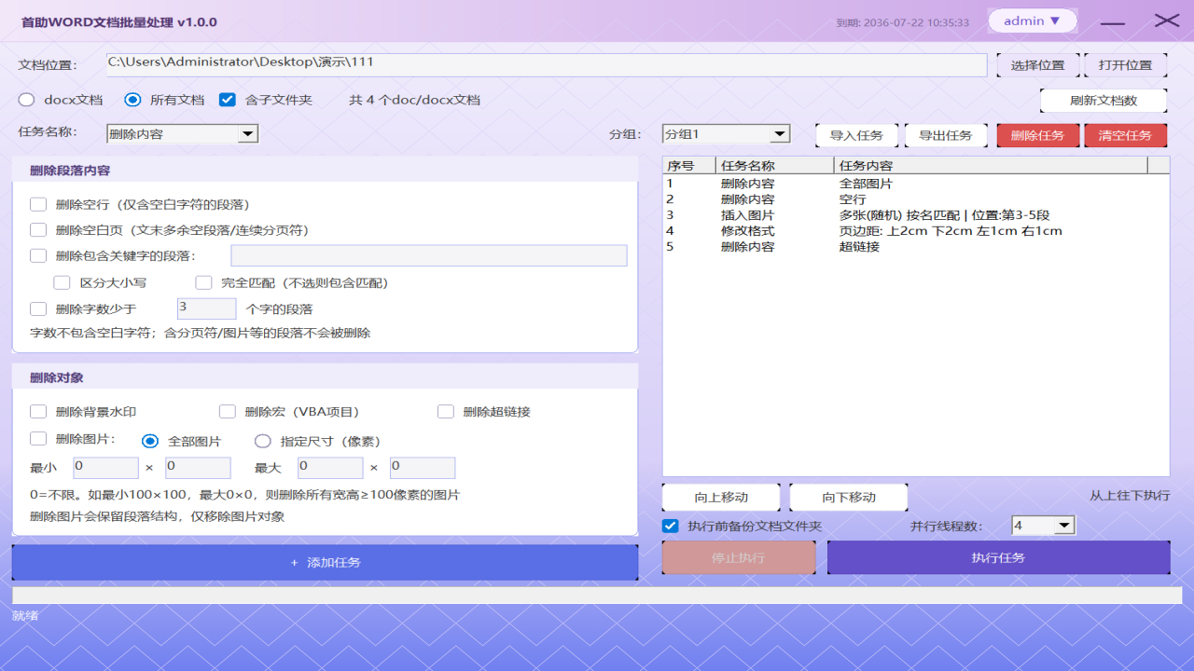Enable 删除空白页 checkbox
This screenshot has height=671, width=1194.
(x=38, y=230)
